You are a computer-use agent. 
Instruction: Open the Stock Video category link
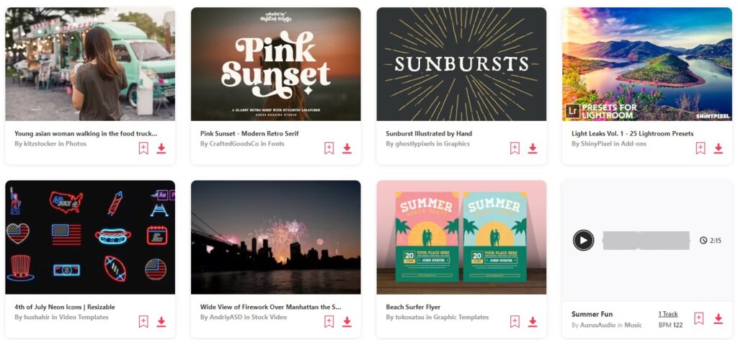coord(267,318)
